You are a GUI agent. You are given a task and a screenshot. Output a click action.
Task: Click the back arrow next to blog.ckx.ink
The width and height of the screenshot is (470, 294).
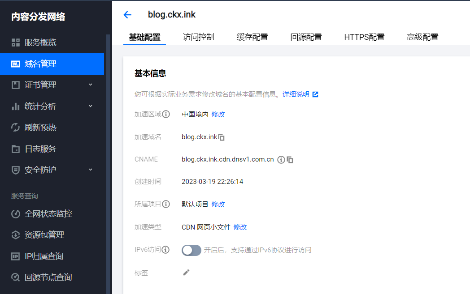coord(127,15)
